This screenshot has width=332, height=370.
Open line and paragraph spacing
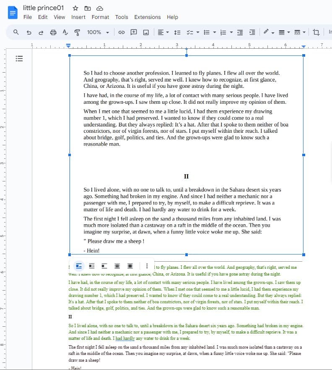pyautogui.click(x=177, y=32)
